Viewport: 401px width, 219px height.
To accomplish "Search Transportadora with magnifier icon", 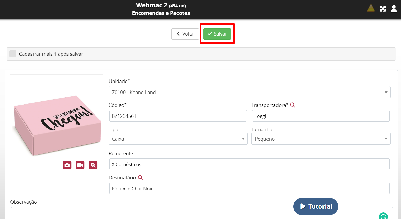I will (x=293, y=105).
